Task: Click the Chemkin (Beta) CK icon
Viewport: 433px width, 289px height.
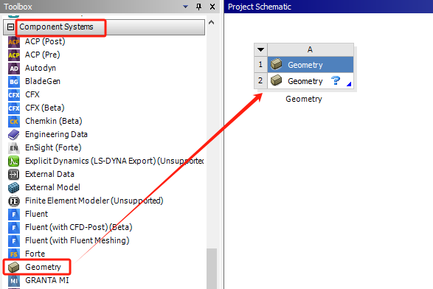Action: tap(14, 122)
